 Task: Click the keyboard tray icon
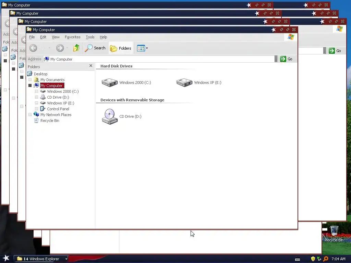[x=298, y=260]
